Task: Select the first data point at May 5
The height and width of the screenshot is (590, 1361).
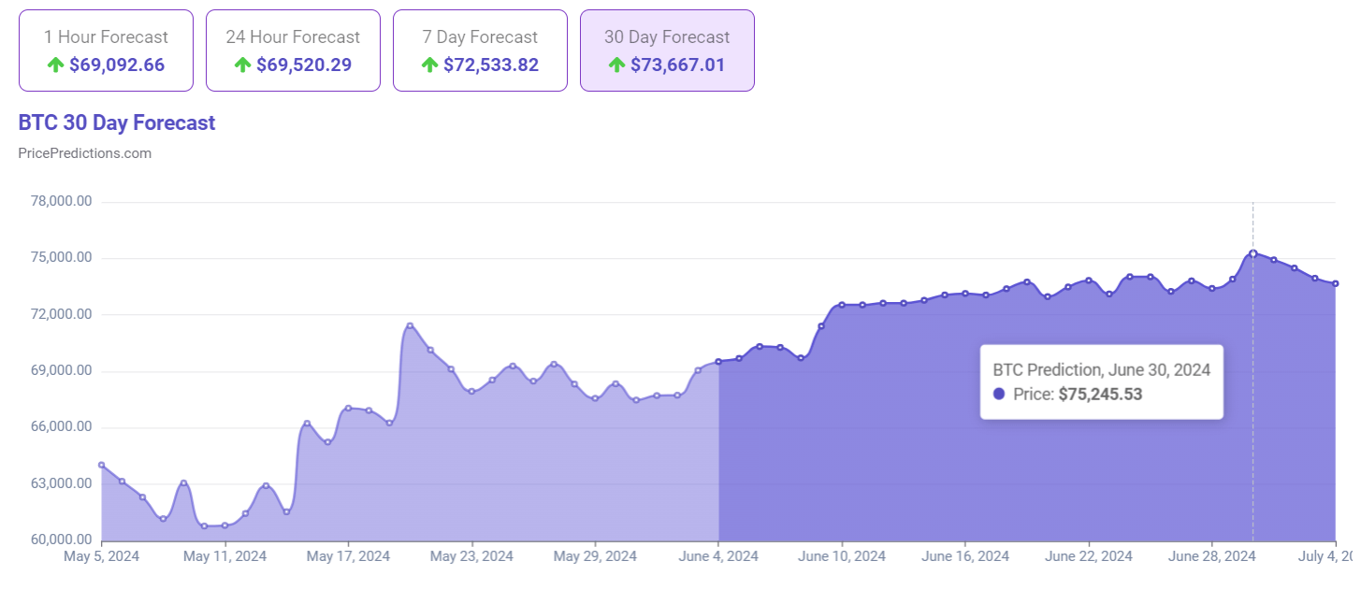Action: click(102, 465)
